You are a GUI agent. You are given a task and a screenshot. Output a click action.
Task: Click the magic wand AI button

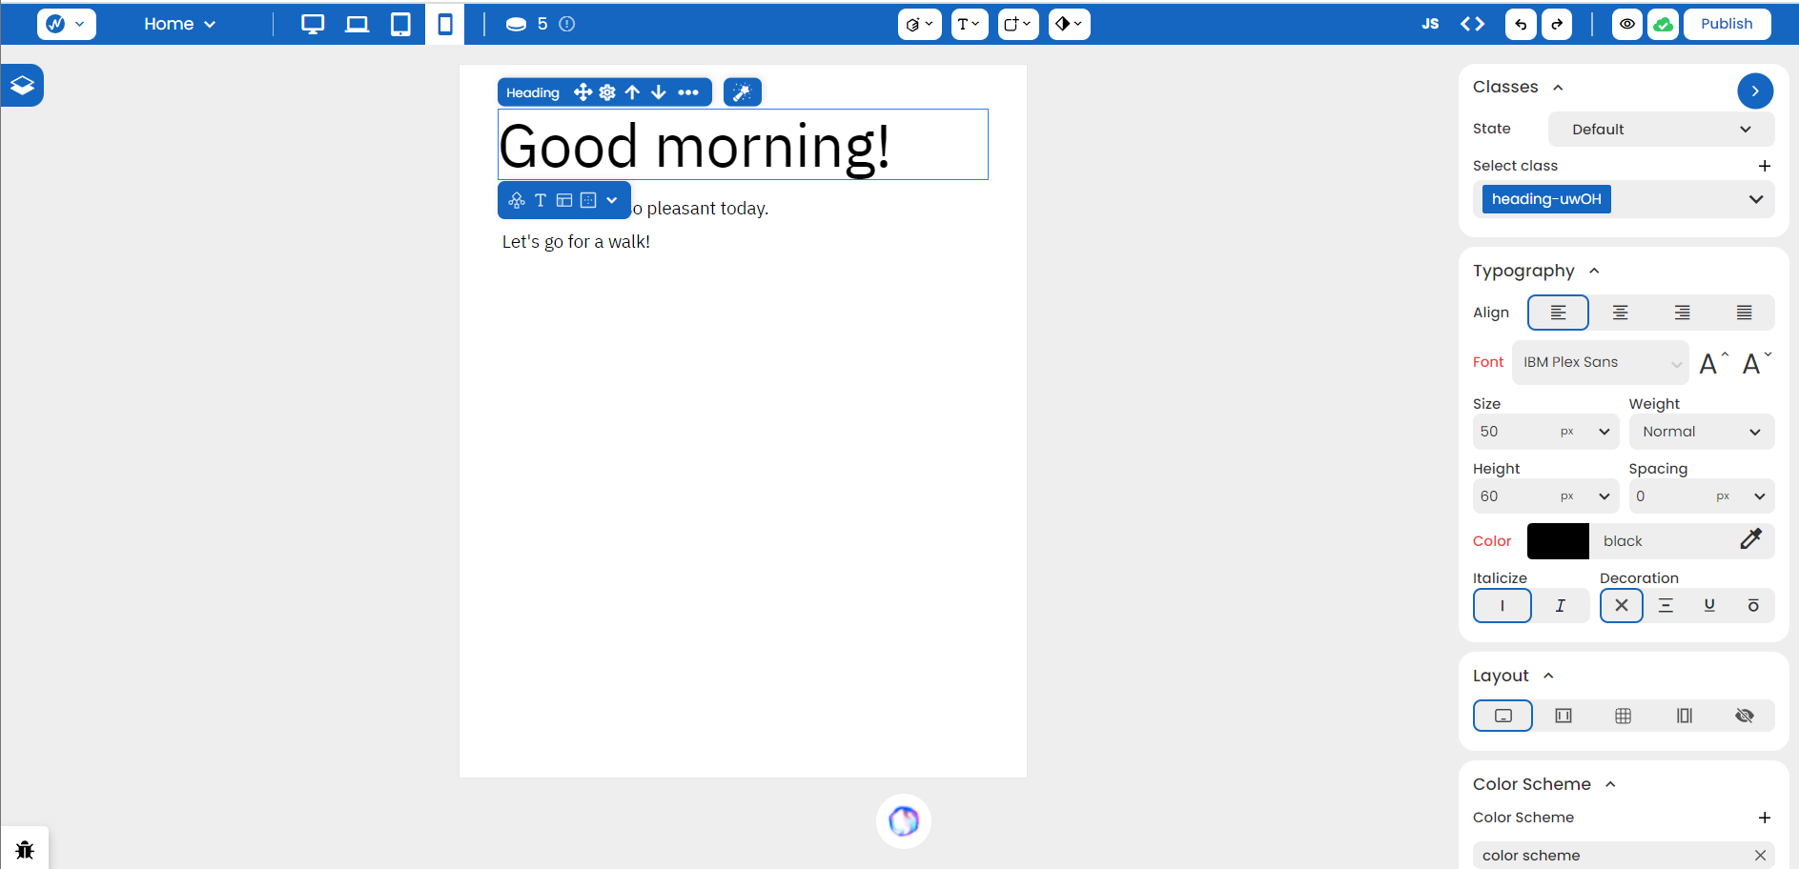coord(742,92)
